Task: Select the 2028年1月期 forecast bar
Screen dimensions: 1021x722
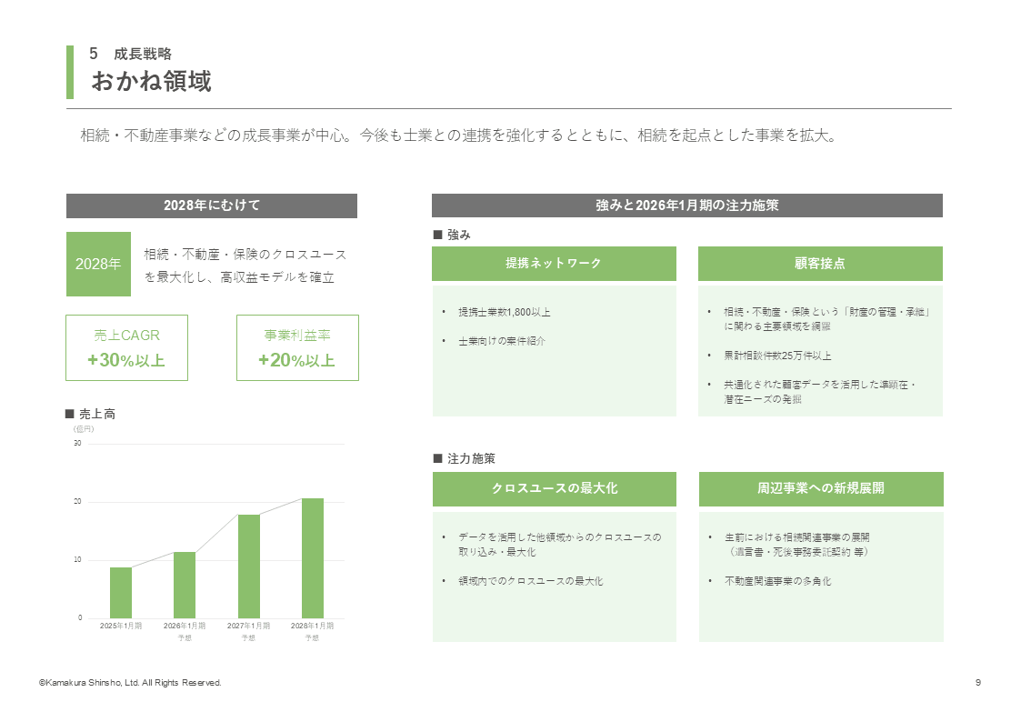Action: pyautogui.click(x=313, y=558)
